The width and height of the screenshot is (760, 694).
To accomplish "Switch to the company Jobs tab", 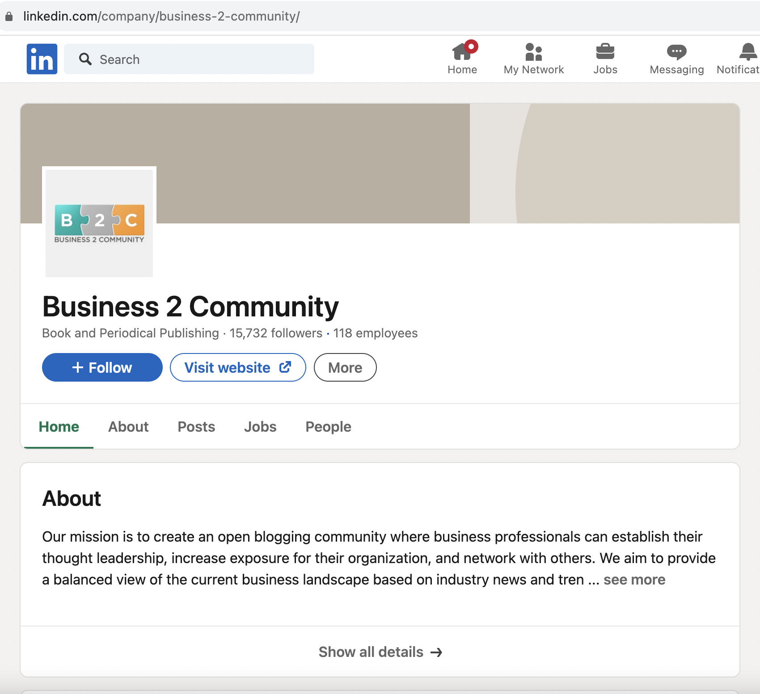I will tap(260, 427).
